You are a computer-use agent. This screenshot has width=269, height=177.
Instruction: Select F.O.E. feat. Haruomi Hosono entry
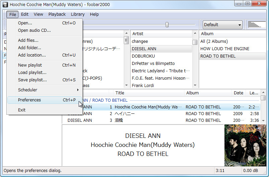161,78
